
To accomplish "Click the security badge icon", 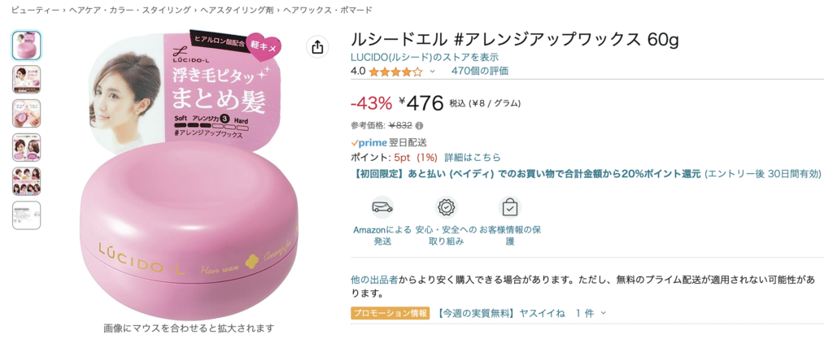I will pyautogui.click(x=446, y=206).
